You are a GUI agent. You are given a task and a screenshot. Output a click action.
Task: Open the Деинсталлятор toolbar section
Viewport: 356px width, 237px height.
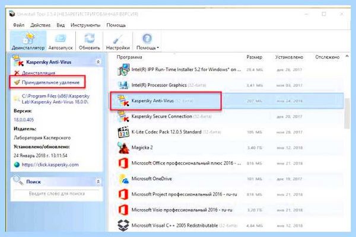click(28, 41)
